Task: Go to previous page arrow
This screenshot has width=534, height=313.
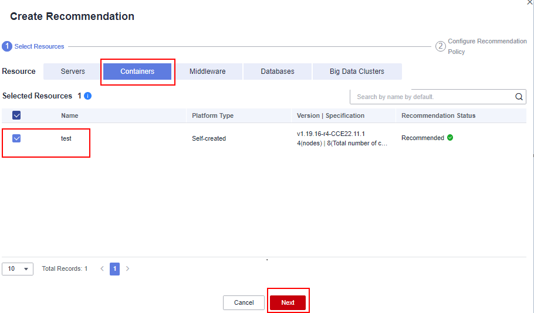Action: pyautogui.click(x=102, y=268)
